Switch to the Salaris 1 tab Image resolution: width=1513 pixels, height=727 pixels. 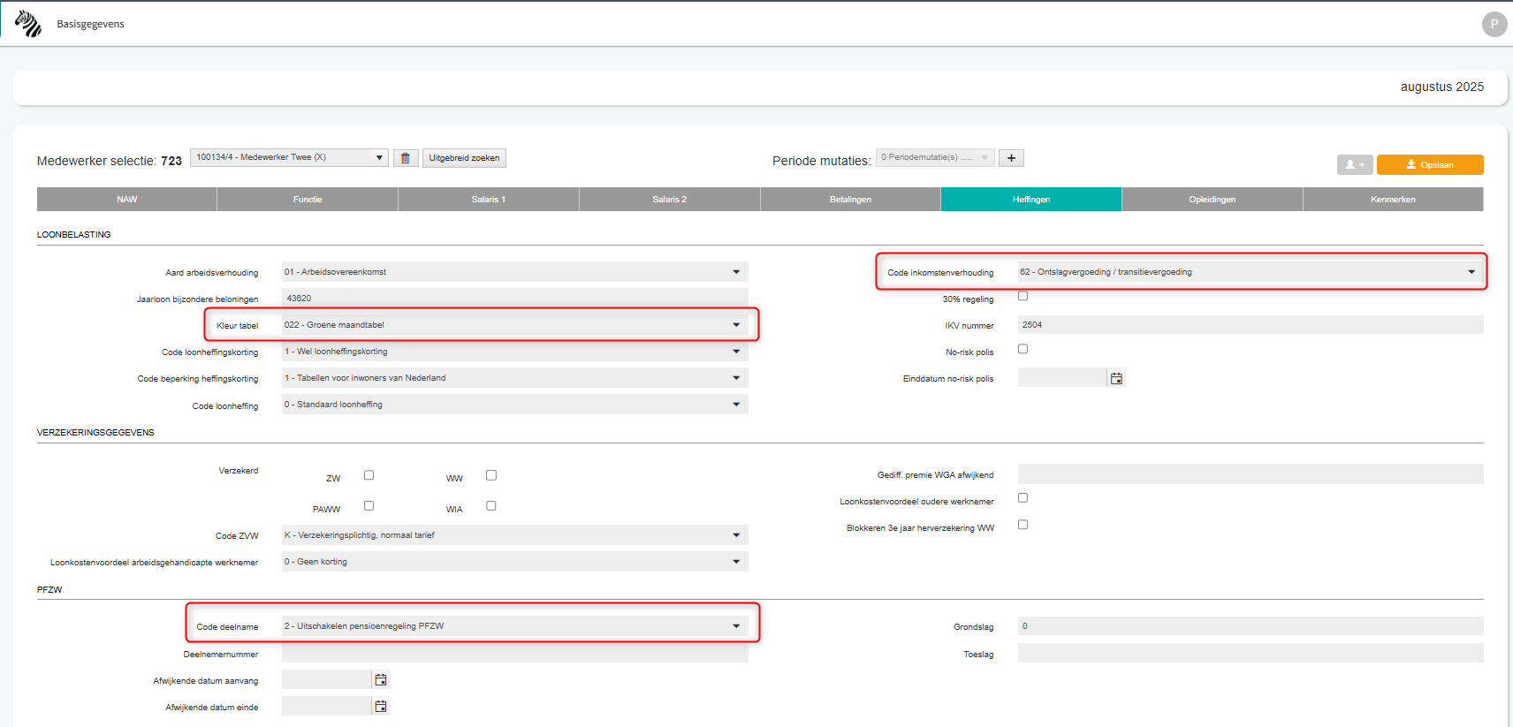pos(488,200)
